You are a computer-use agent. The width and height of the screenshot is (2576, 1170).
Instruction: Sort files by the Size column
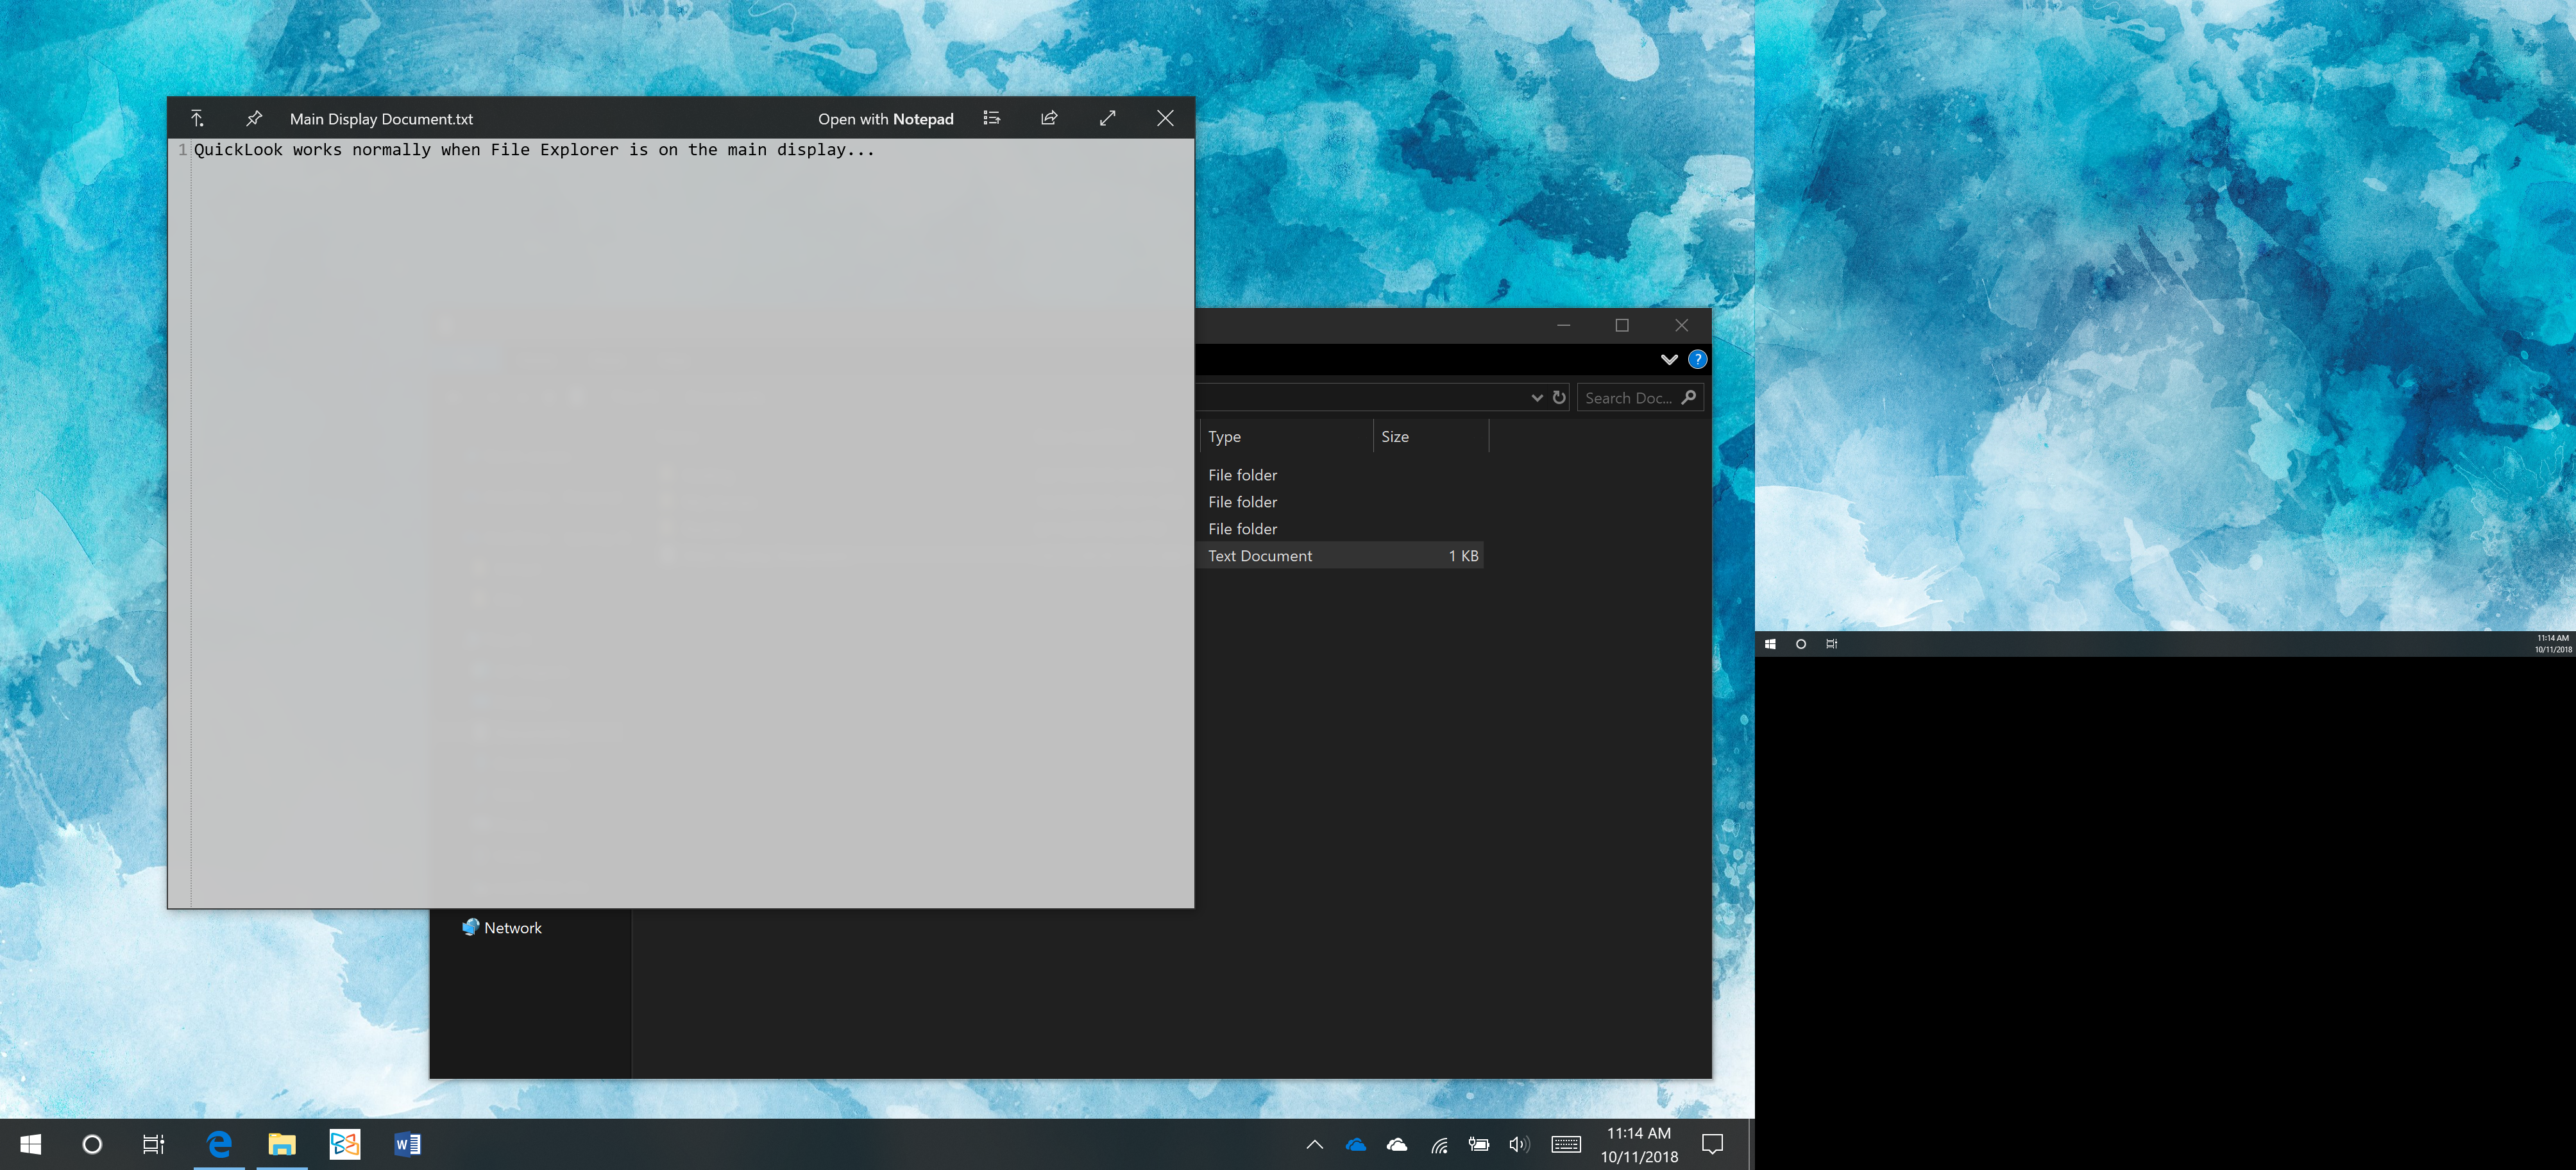[1431, 437]
